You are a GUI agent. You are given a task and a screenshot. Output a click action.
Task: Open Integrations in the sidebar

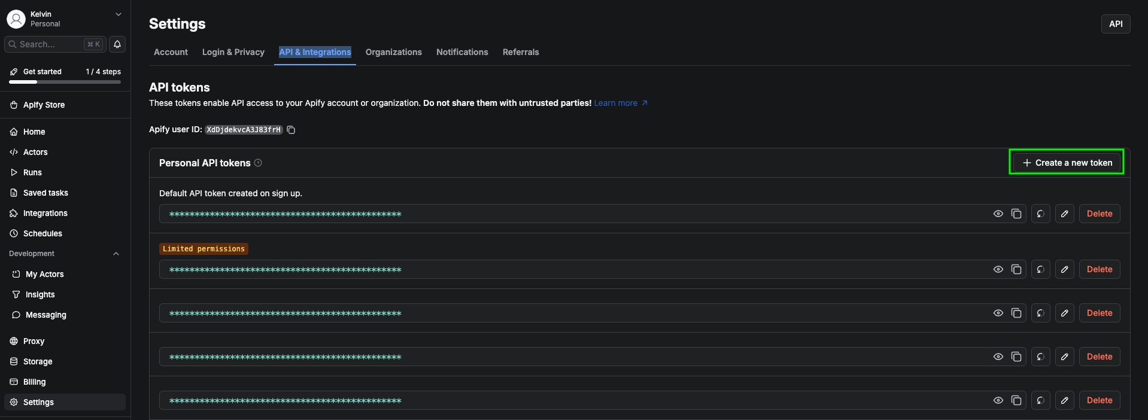[x=65, y=213]
